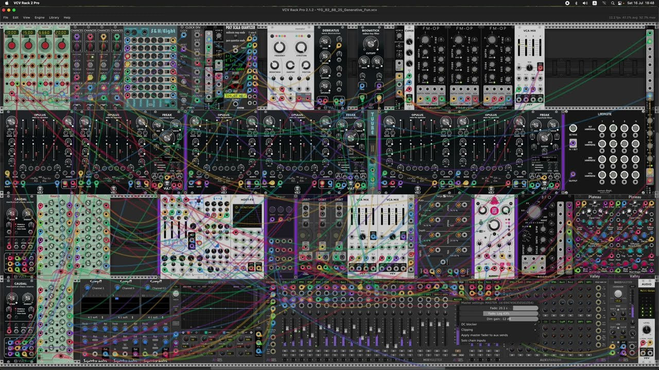
Task: Click the Rings DAMPING knob
Action: click(x=290, y=65)
